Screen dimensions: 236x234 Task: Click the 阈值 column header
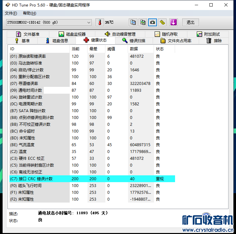[116, 49]
